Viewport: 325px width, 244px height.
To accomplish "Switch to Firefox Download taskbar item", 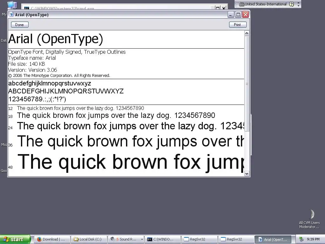I will click(x=52, y=239).
